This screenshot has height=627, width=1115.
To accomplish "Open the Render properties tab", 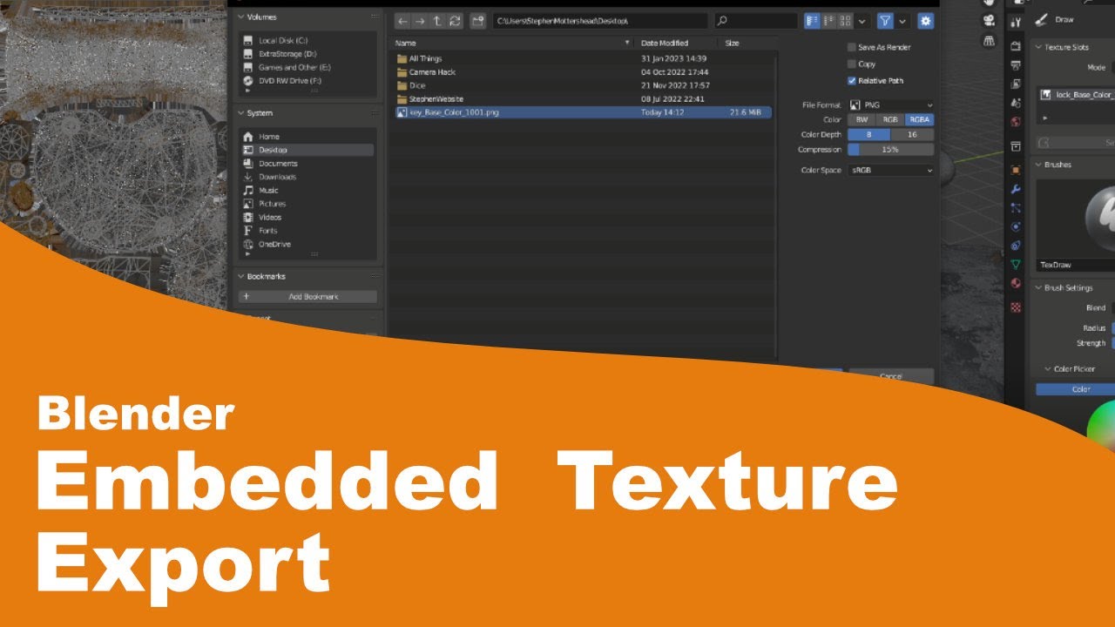I will 1016,45.
